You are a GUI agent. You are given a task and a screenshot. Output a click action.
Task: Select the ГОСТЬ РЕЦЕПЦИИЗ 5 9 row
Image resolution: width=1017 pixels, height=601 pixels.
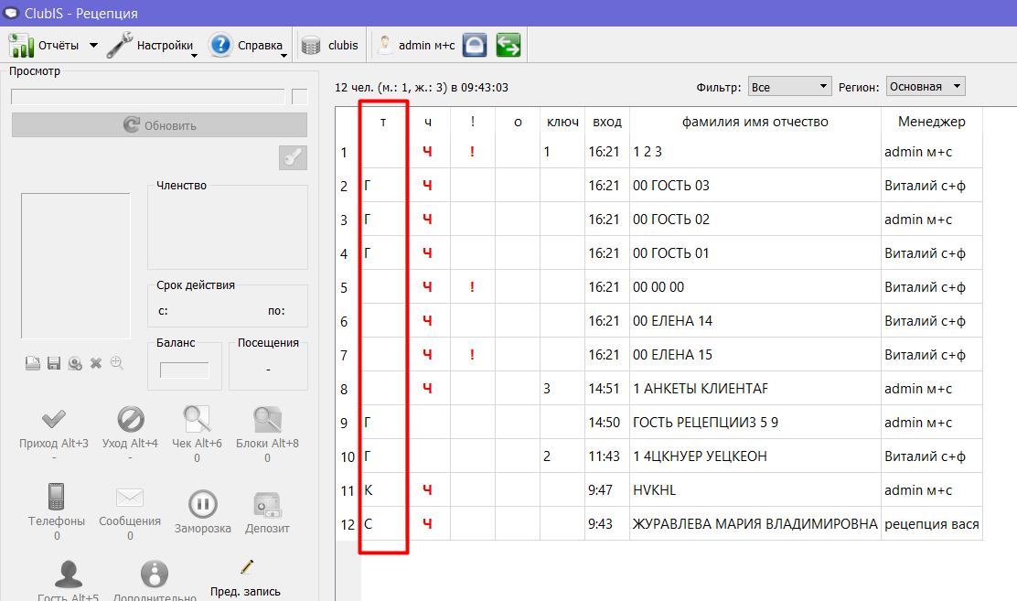[659, 423]
